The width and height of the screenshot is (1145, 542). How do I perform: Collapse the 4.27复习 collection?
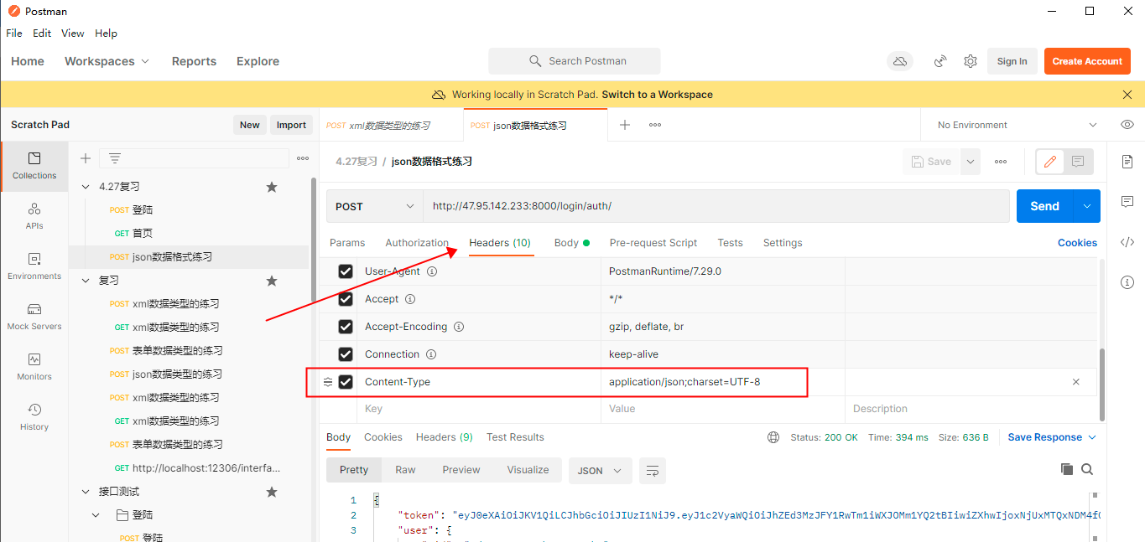[x=85, y=187]
